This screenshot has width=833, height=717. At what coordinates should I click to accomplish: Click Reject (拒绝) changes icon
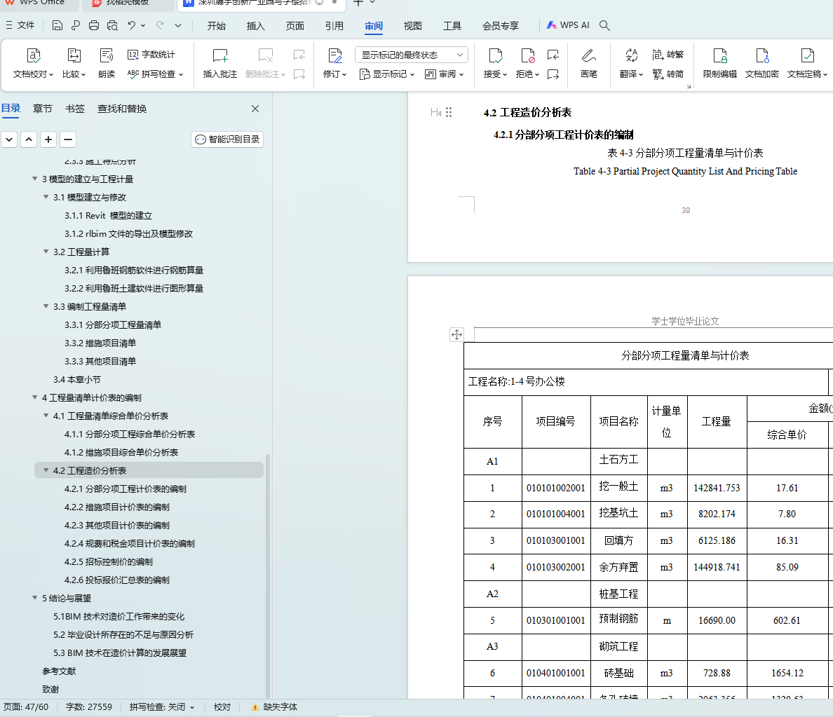click(527, 55)
